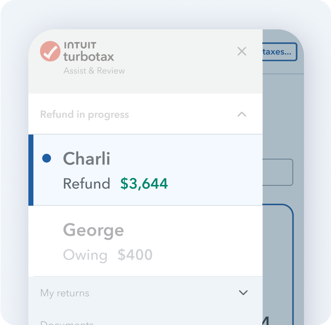Click the Intuit turbotax wordmark
The image size is (331, 325).
89,52
